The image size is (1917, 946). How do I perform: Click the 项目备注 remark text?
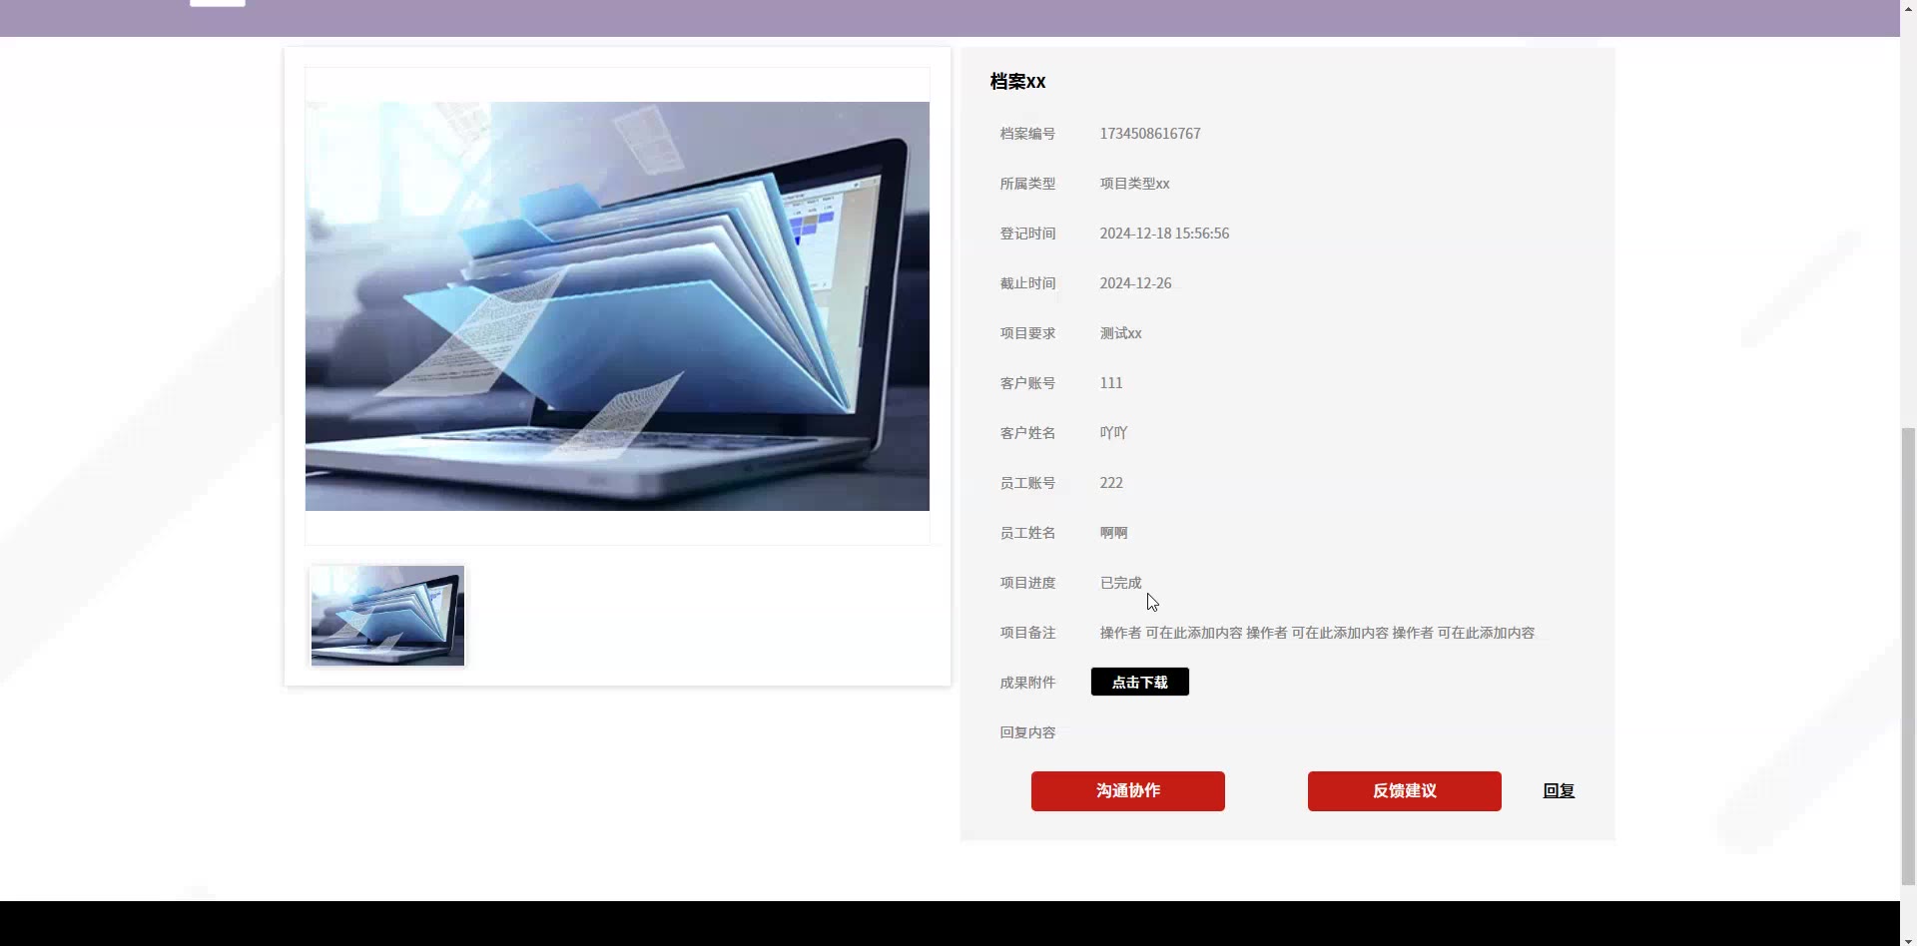(x=1317, y=633)
